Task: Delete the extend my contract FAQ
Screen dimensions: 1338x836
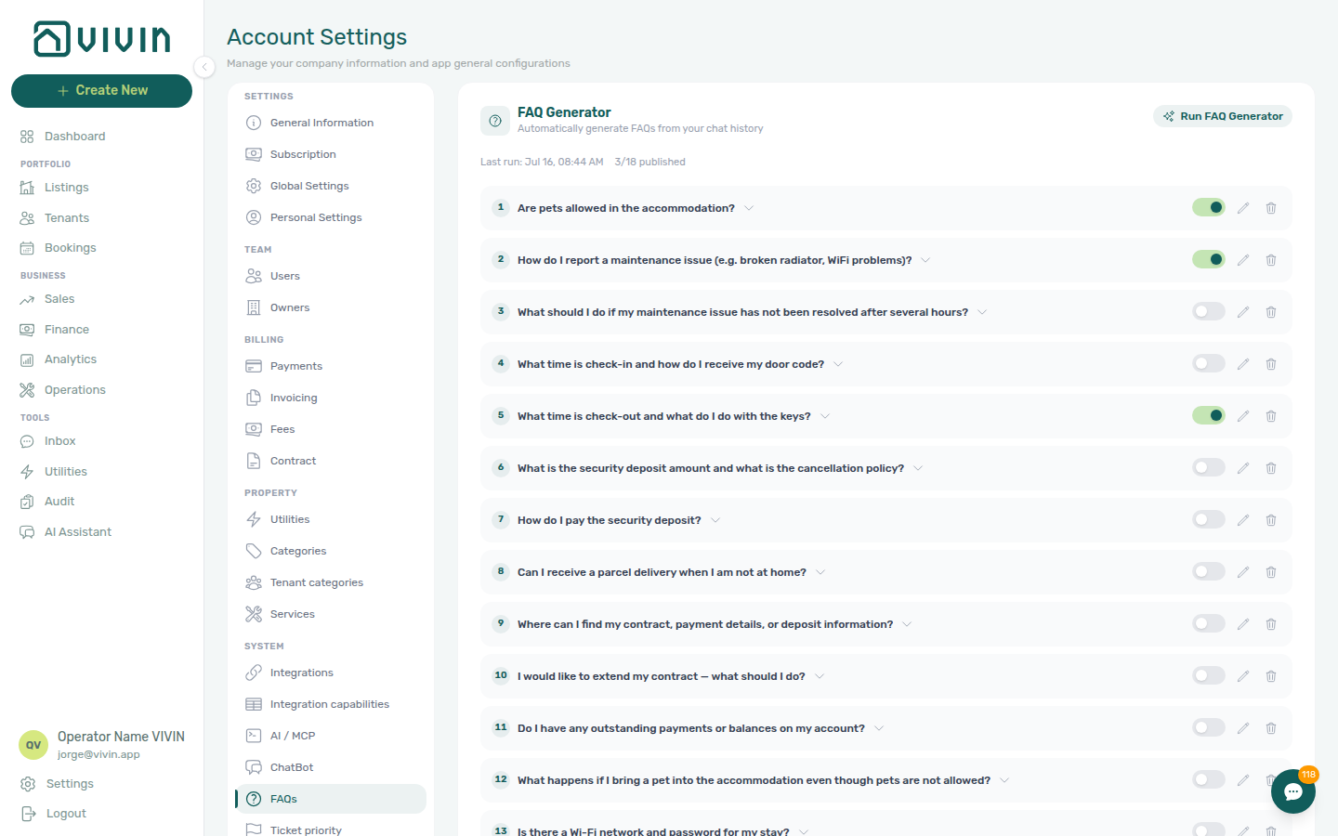Action: click(x=1271, y=676)
